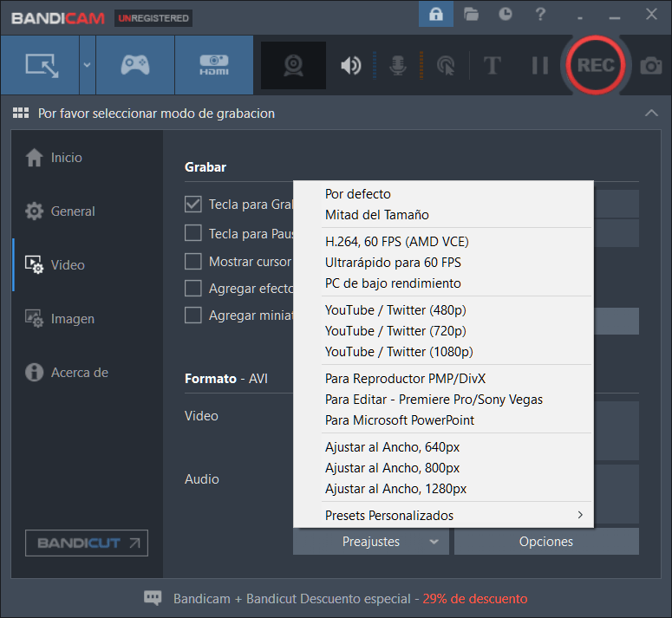The width and height of the screenshot is (672, 618).
Task: Choose Para Editar Premiere Pro/Sony Vegas preset
Action: tap(444, 400)
